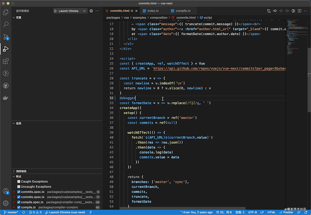The width and height of the screenshot is (311, 215).
Task: Open the Extensions view
Action: click(x=6, y=61)
